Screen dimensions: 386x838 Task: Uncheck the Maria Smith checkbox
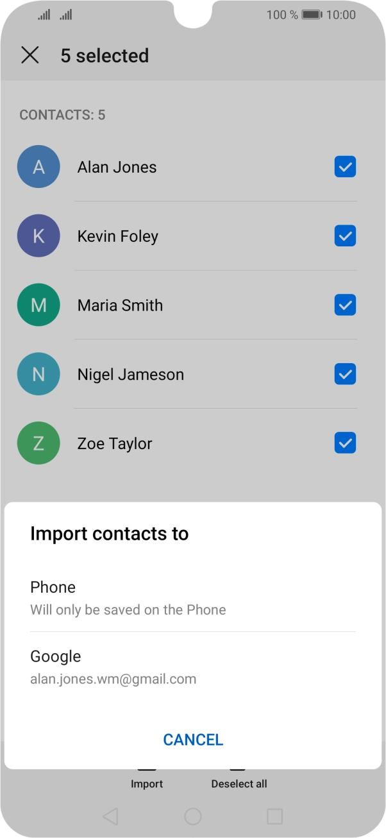(x=345, y=305)
